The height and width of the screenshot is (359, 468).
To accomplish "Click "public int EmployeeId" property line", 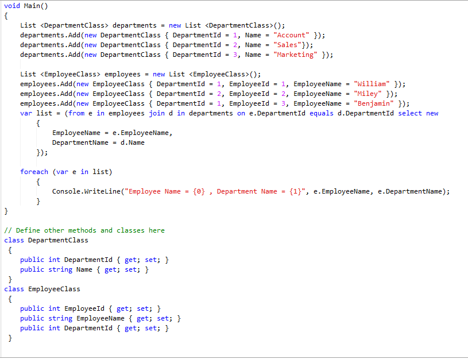I will pos(90,309).
